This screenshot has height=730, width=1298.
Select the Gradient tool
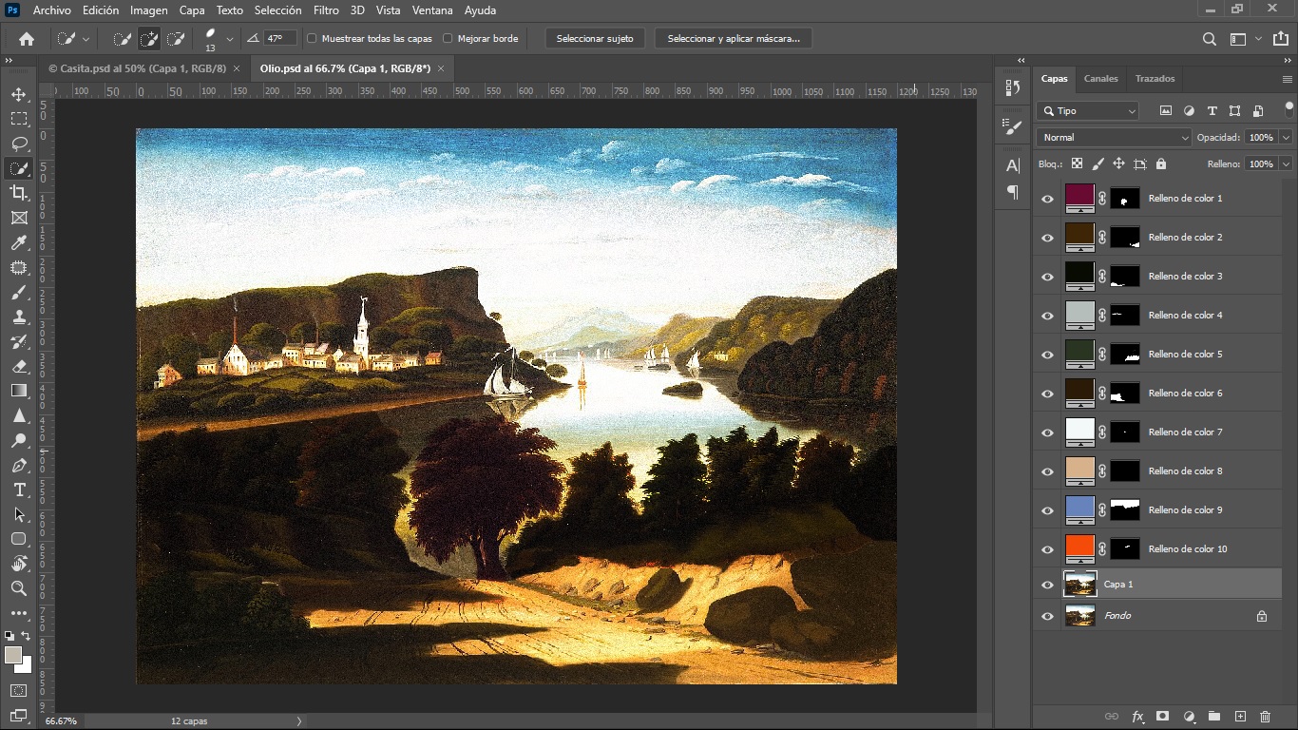click(x=19, y=391)
